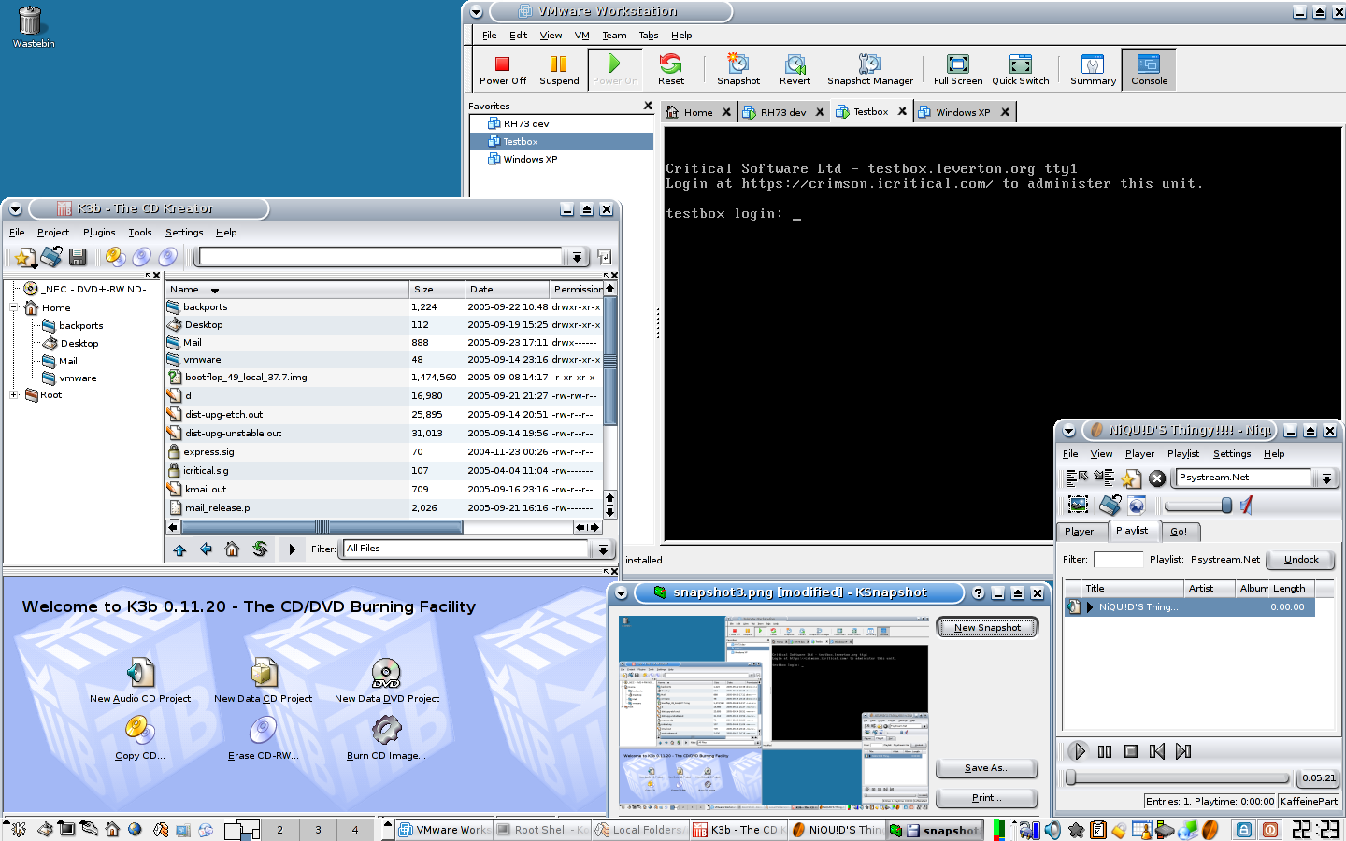Click the Undock button in media player
1346x841 pixels.
click(1301, 560)
